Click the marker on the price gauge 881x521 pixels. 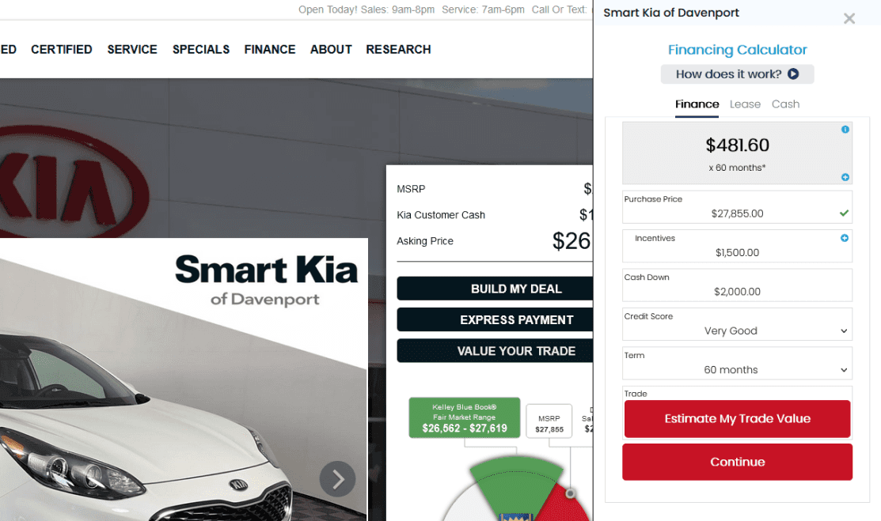coord(570,494)
